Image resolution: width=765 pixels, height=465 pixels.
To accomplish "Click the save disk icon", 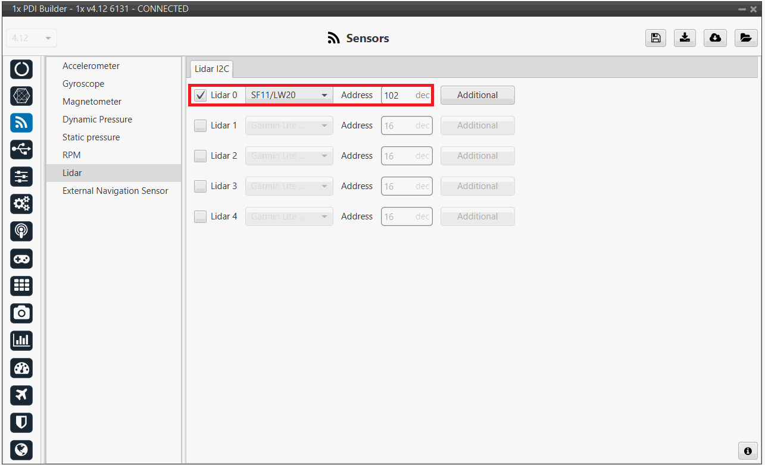I will coord(655,38).
